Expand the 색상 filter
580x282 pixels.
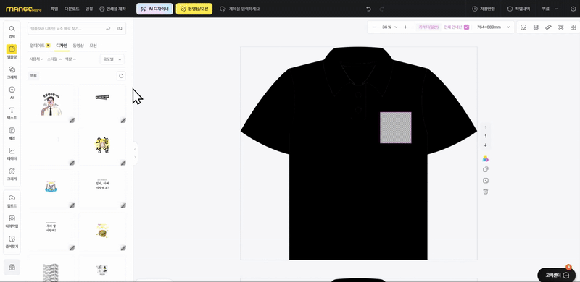click(70, 59)
